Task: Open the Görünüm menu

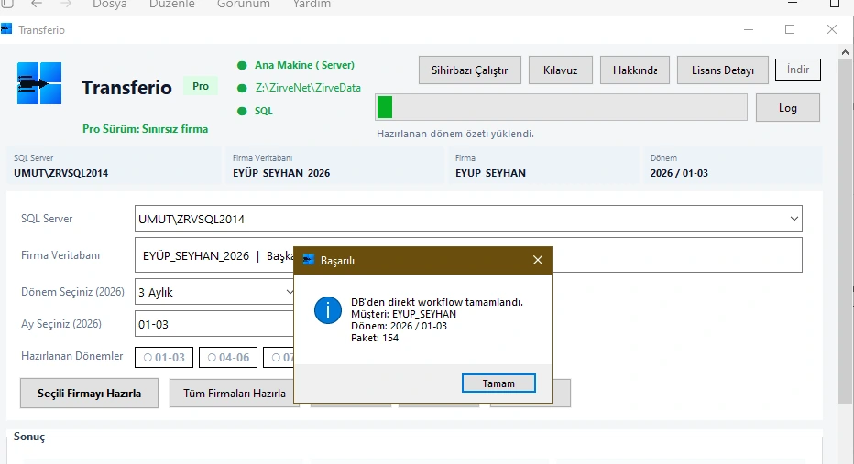Action: tap(244, 4)
